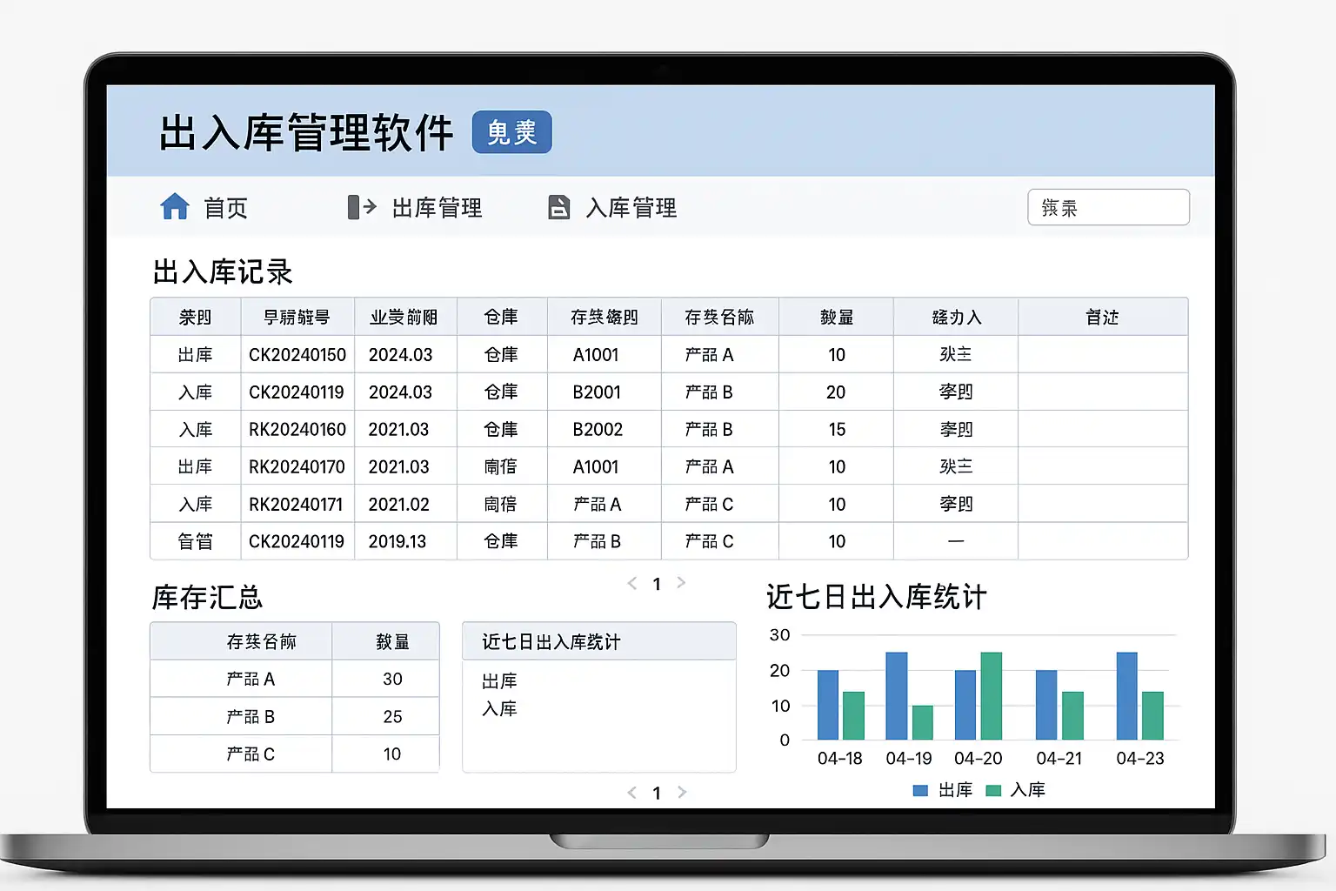Select order number CK20240150

click(x=297, y=355)
